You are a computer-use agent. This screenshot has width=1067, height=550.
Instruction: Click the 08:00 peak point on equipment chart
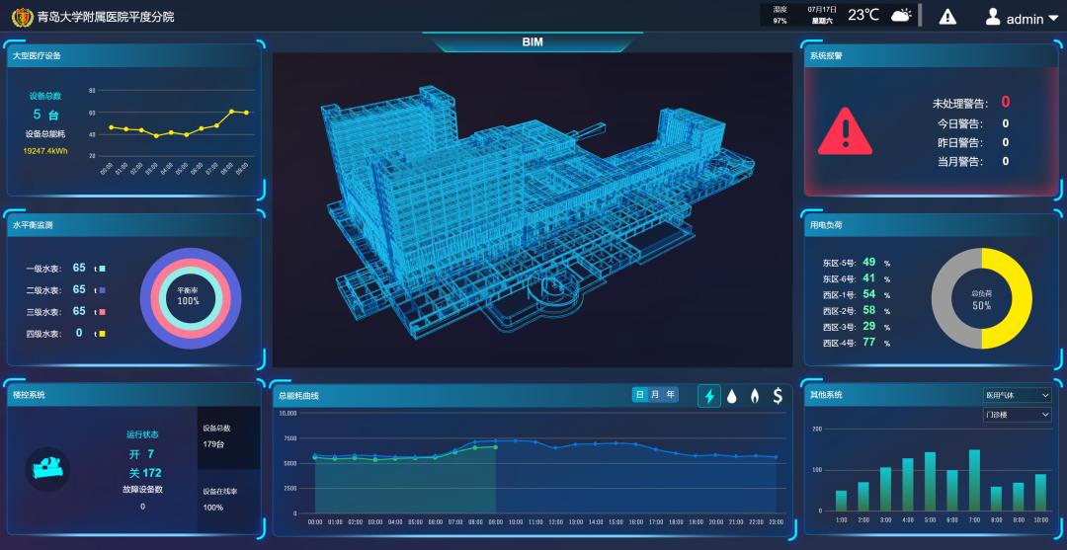click(231, 111)
